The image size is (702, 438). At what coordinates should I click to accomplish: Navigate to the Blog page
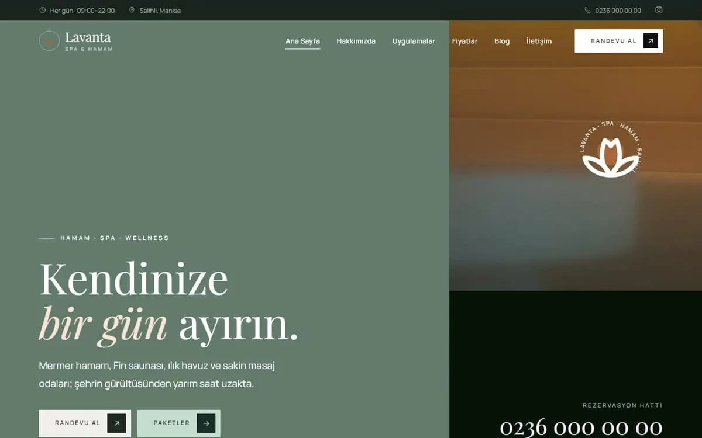[x=502, y=41]
